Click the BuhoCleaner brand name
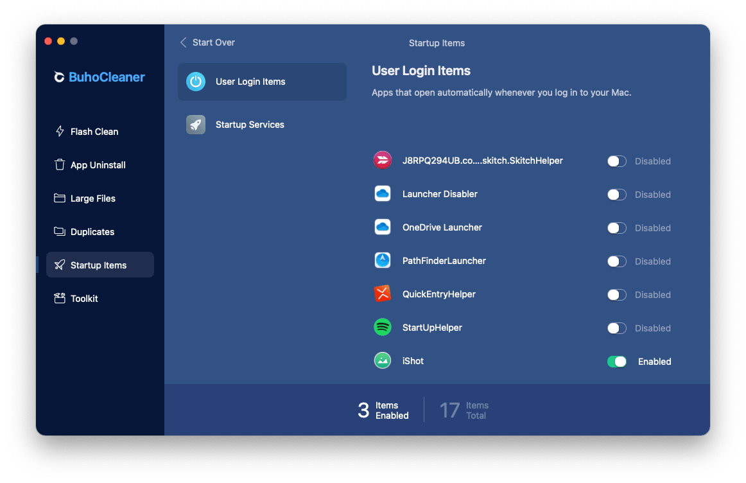The height and width of the screenshot is (483, 746). [107, 77]
